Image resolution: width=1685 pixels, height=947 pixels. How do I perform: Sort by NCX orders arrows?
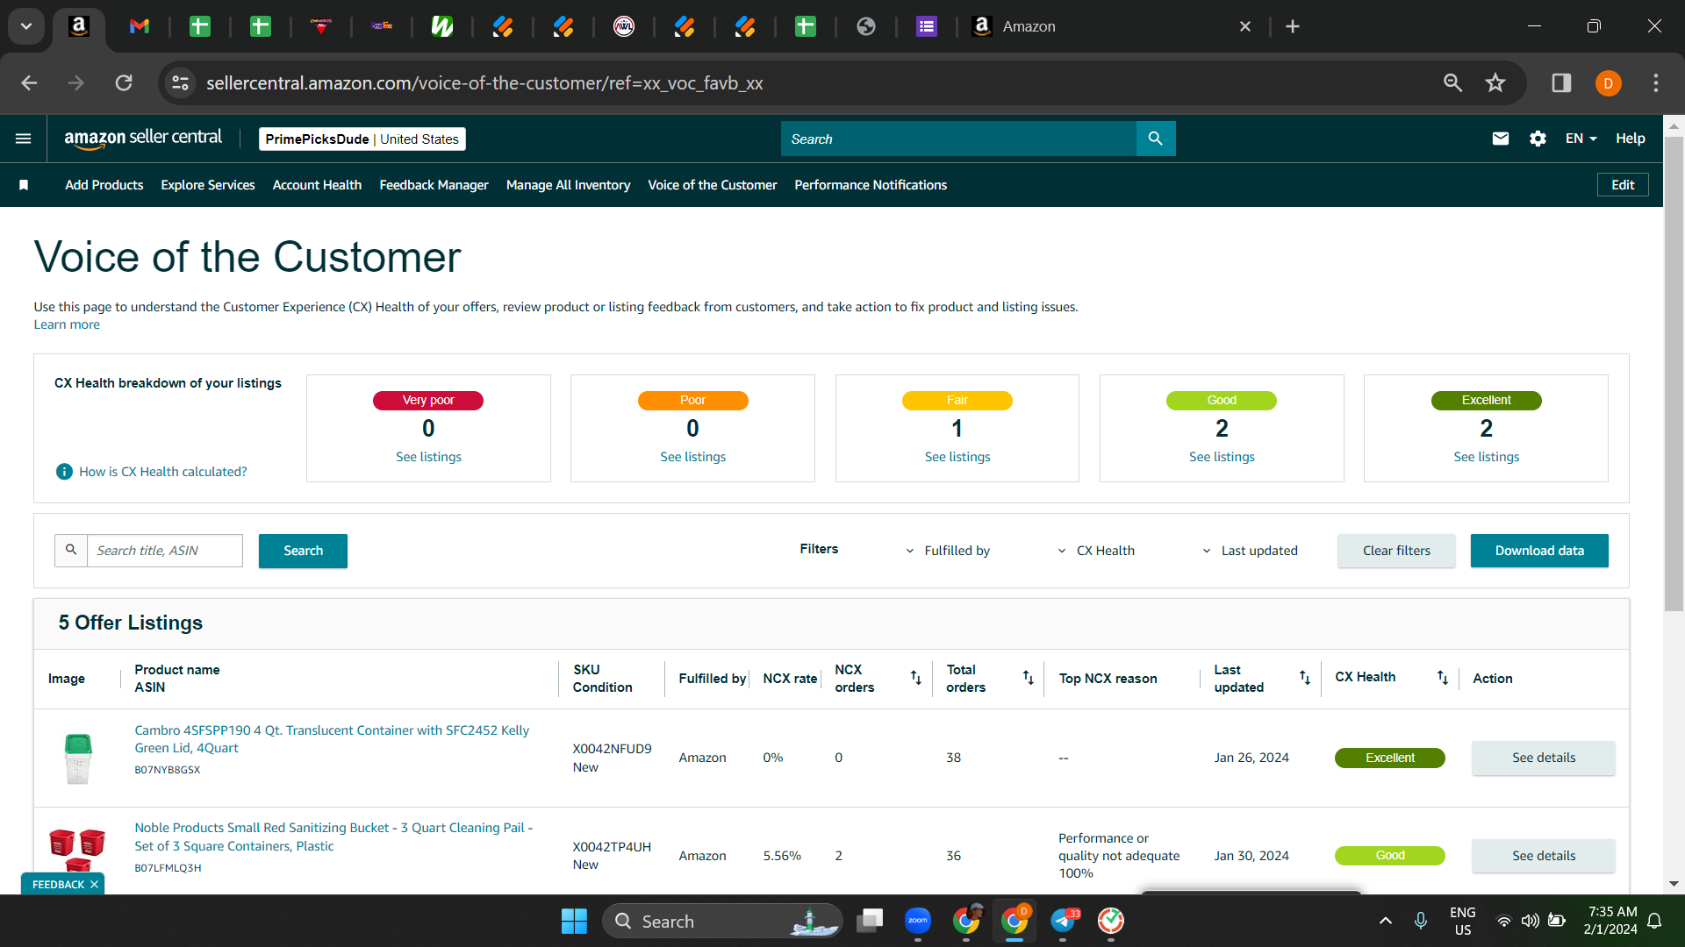click(x=915, y=678)
